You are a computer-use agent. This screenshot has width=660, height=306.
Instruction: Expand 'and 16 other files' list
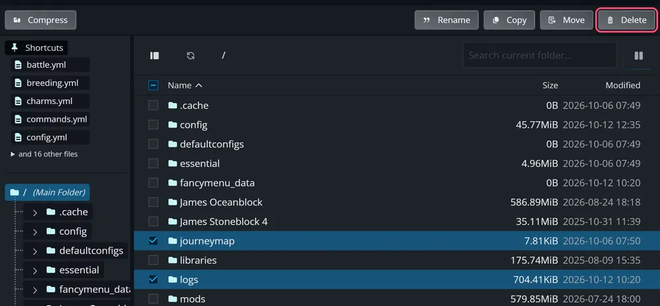[x=44, y=154]
